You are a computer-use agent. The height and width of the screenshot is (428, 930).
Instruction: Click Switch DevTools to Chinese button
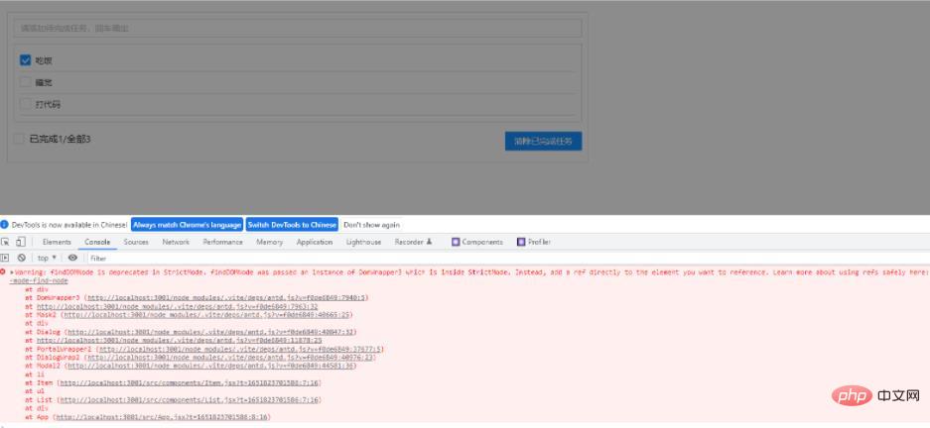point(292,224)
